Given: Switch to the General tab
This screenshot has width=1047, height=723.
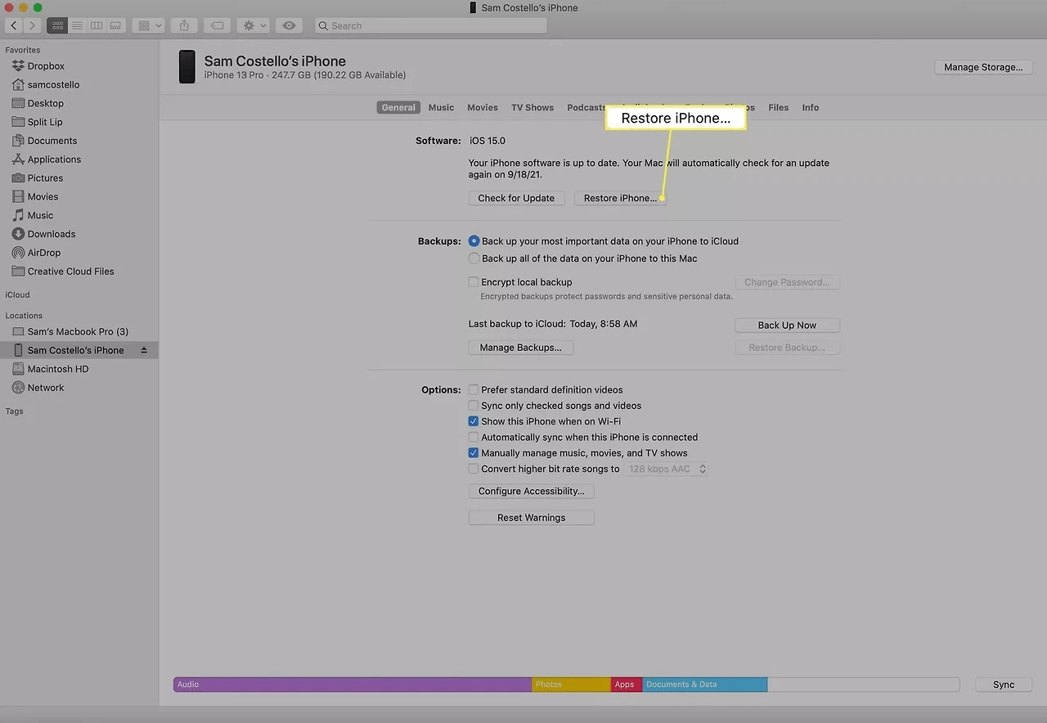Looking at the screenshot, I should [398, 108].
